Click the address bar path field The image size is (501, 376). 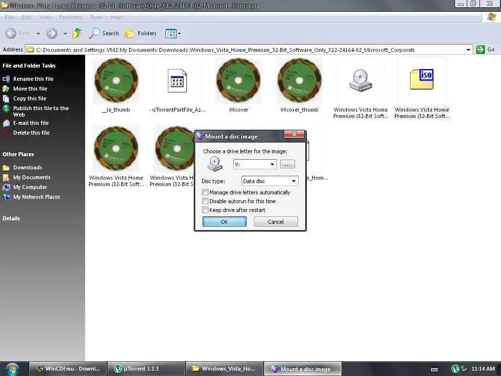tap(245, 50)
